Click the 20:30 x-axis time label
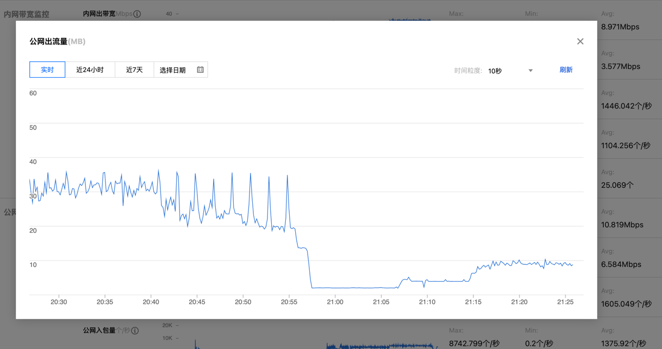 pyautogui.click(x=59, y=302)
